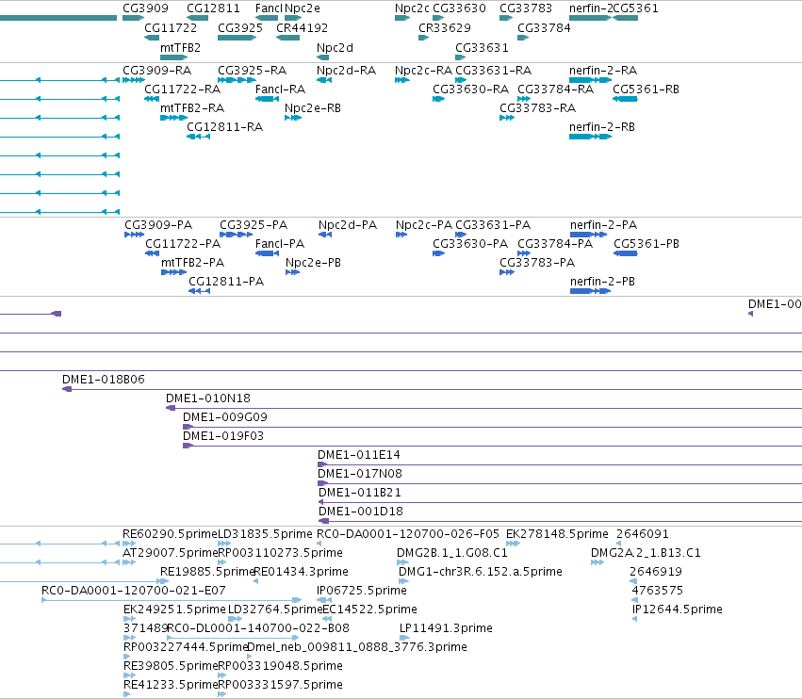Open EST label EC14522.5prime
Screen dimensions: 802x699
(370, 610)
